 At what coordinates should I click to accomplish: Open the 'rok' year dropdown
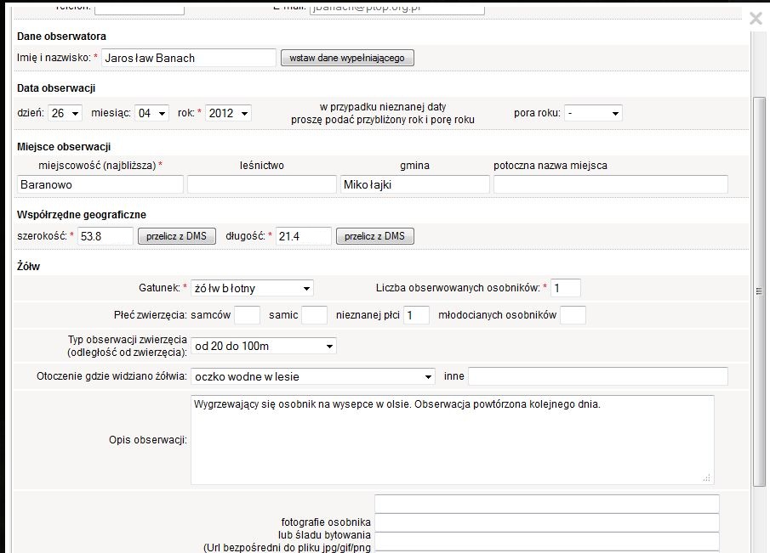coord(228,113)
